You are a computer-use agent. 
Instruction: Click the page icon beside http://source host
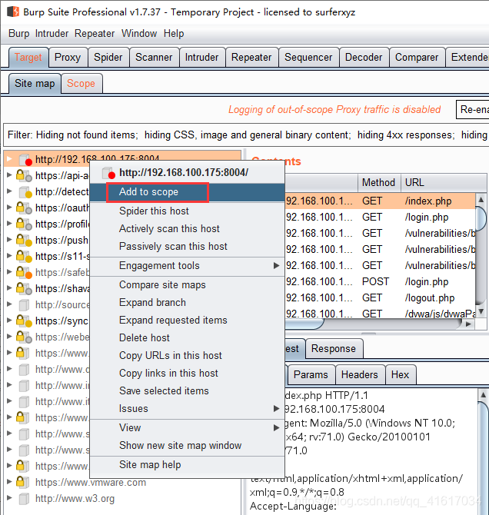(24, 304)
